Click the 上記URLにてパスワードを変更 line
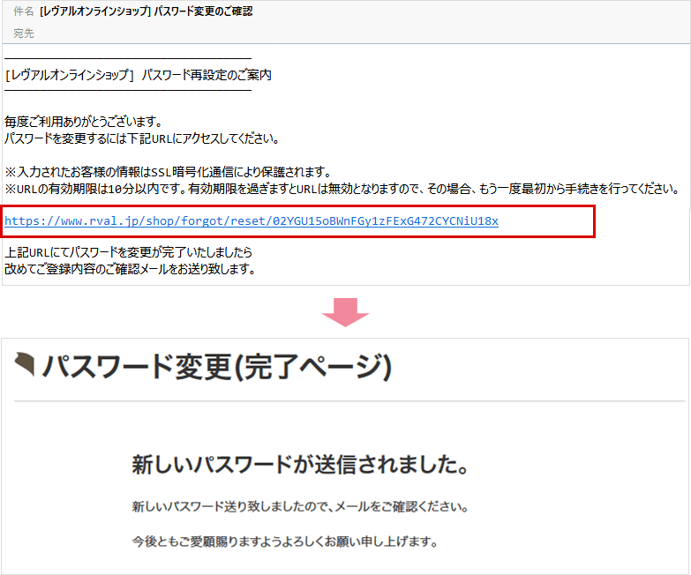The image size is (691, 575). point(128,252)
